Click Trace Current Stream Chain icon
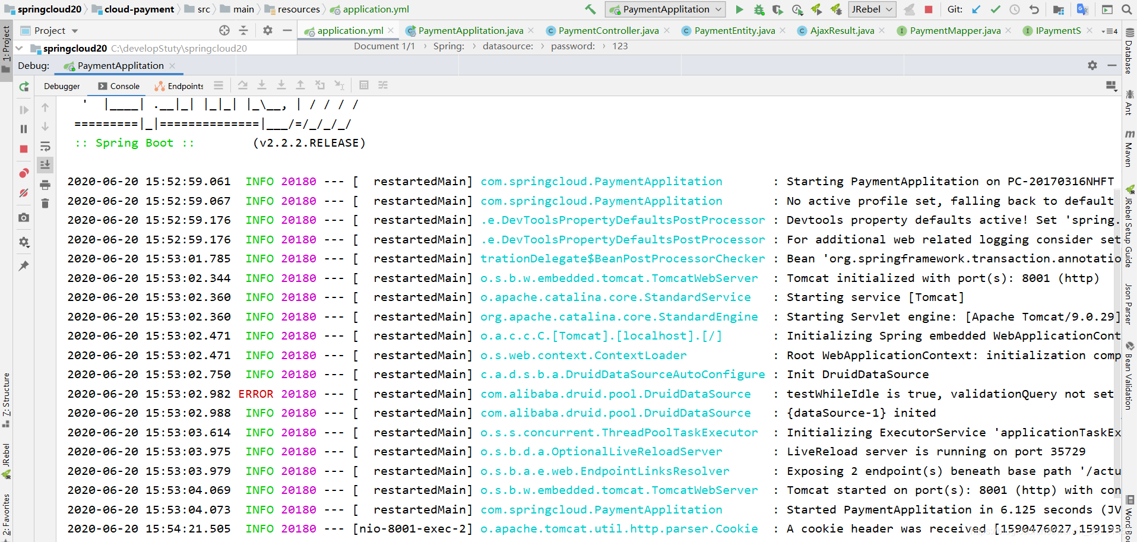The width and height of the screenshot is (1137, 542). coord(383,85)
